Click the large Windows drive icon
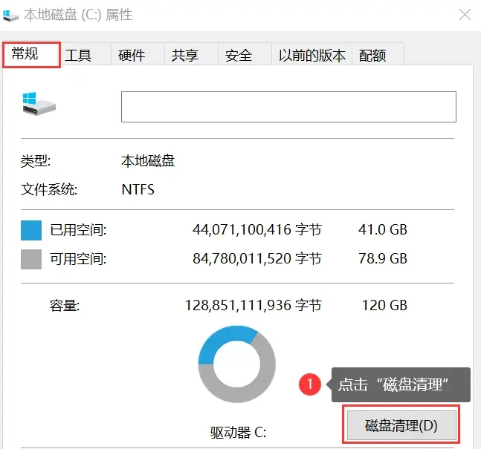 point(39,104)
